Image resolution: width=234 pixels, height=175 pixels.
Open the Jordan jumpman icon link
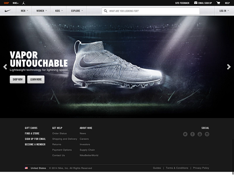coord(23,3)
